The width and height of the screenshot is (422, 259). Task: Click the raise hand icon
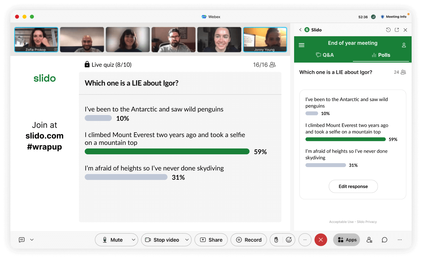tap(276, 240)
